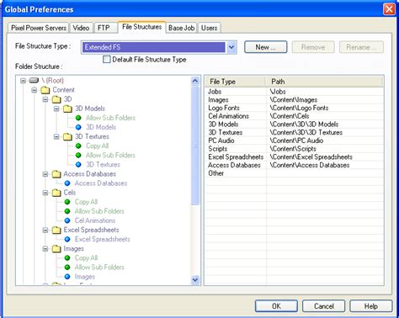Screen dimensions: 399x318
Task: Open the FTP tab
Action: (105, 28)
